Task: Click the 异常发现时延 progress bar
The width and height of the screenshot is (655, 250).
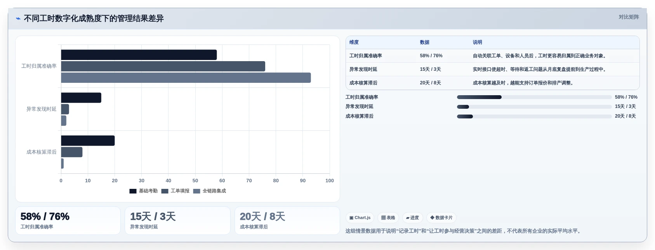Action: click(x=534, y=107)
